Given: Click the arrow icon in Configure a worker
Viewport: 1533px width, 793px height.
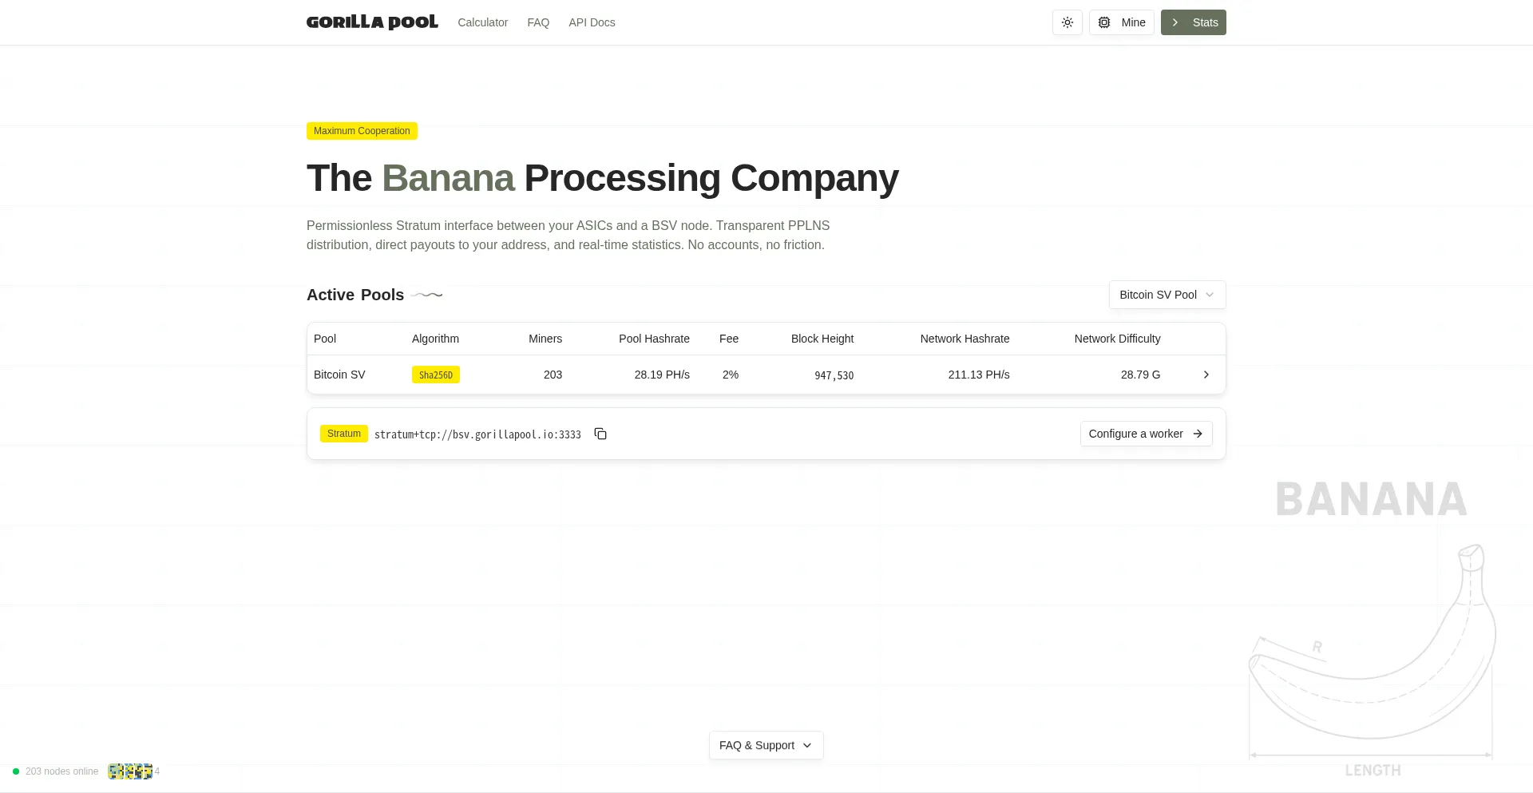Looking at the screenshot, I should pos(1198,434).
